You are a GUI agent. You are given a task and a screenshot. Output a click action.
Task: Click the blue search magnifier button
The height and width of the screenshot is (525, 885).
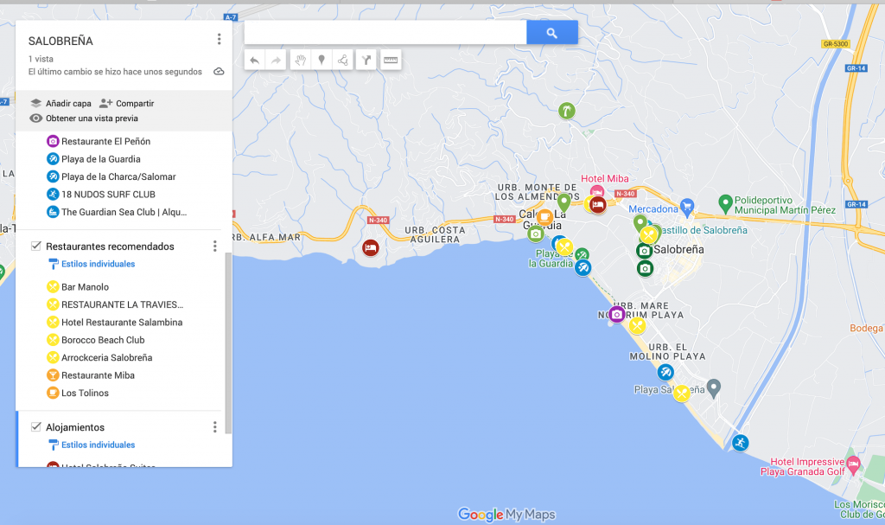(x=551, y=33)
